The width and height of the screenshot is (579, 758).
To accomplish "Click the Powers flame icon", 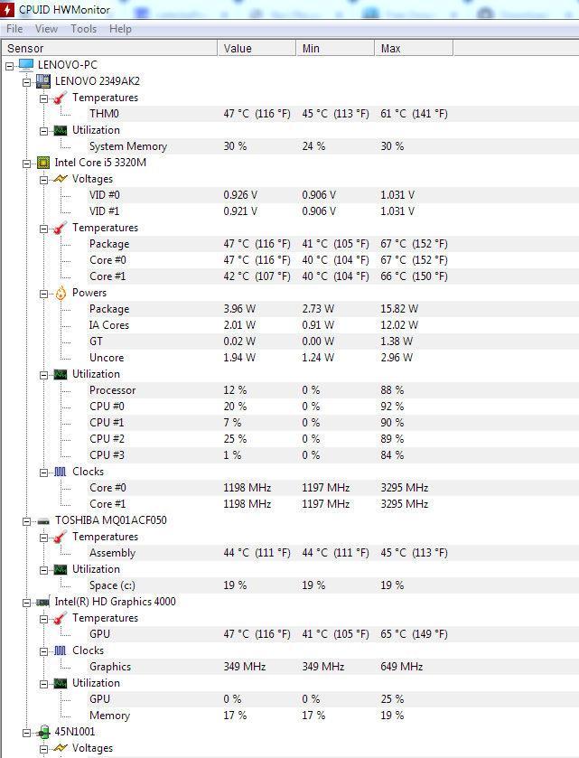I will click(x=61, y=293).
